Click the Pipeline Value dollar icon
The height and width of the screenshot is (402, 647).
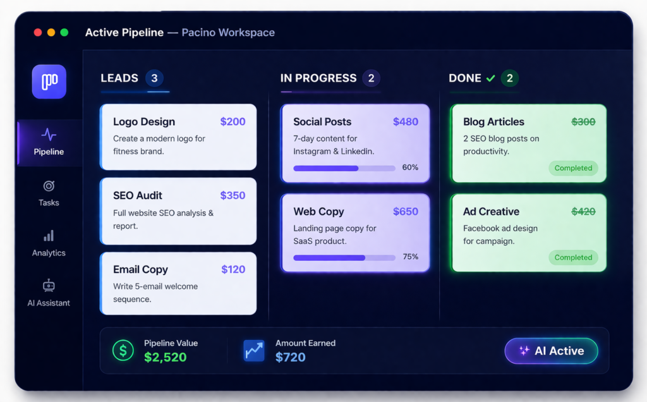(x=123, y=350)
